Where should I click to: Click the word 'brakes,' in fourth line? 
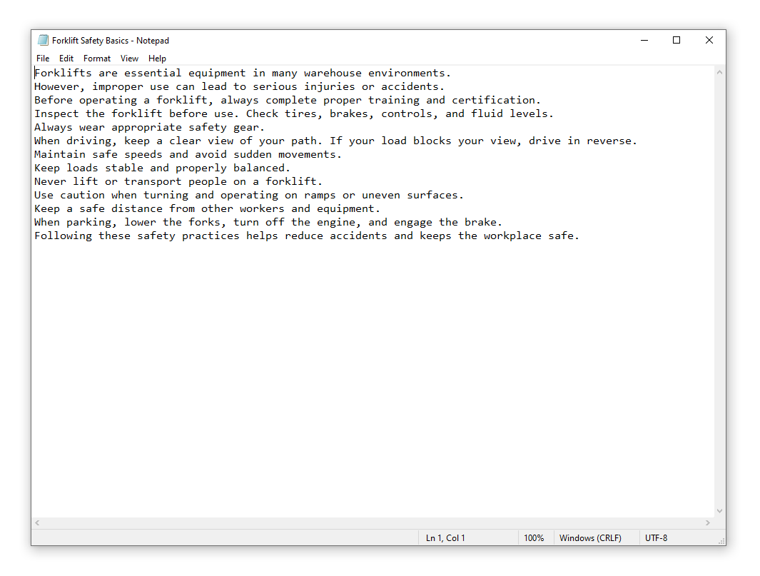click(x=352, y=114)
